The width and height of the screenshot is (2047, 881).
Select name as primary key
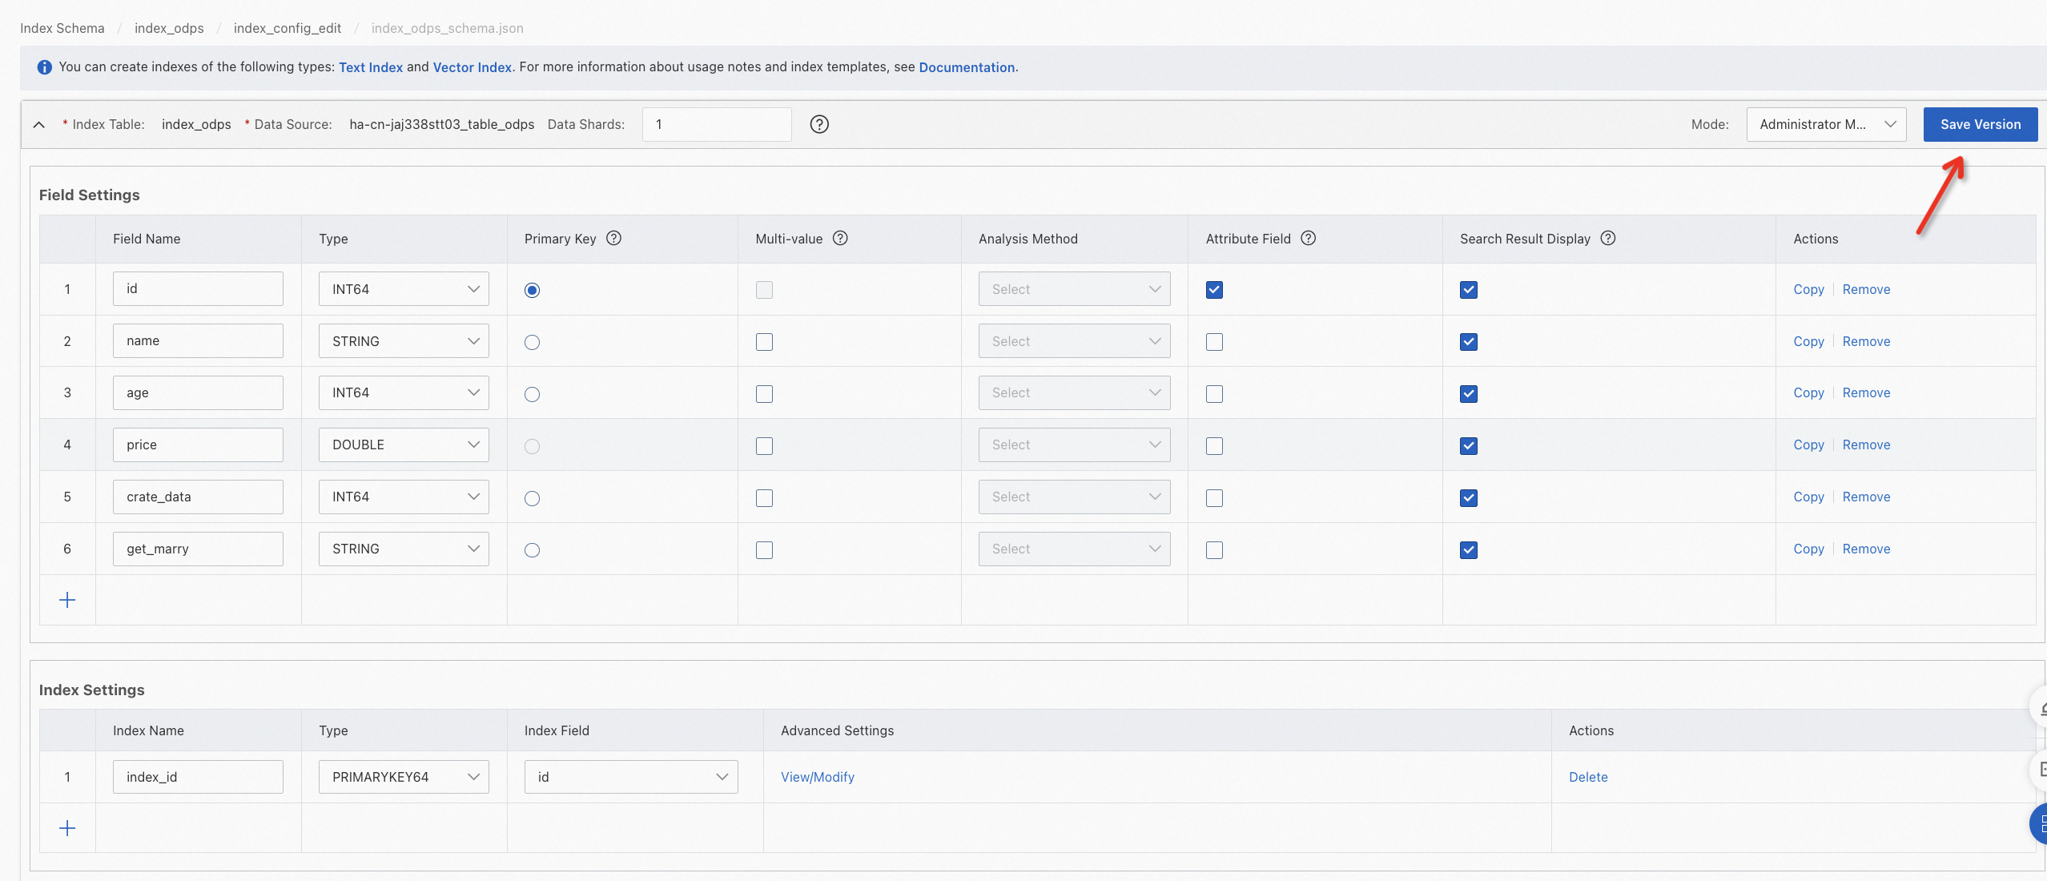tap(532, 342)
